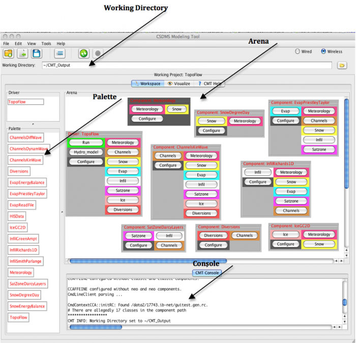Select the Wireless radio button
This screenshot has height=343, width=356.
point(323,51)
